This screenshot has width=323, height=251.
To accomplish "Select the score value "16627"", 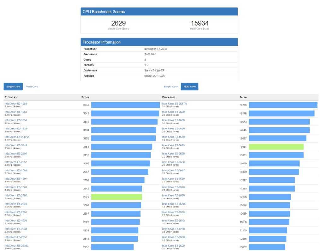I will 243,138.
